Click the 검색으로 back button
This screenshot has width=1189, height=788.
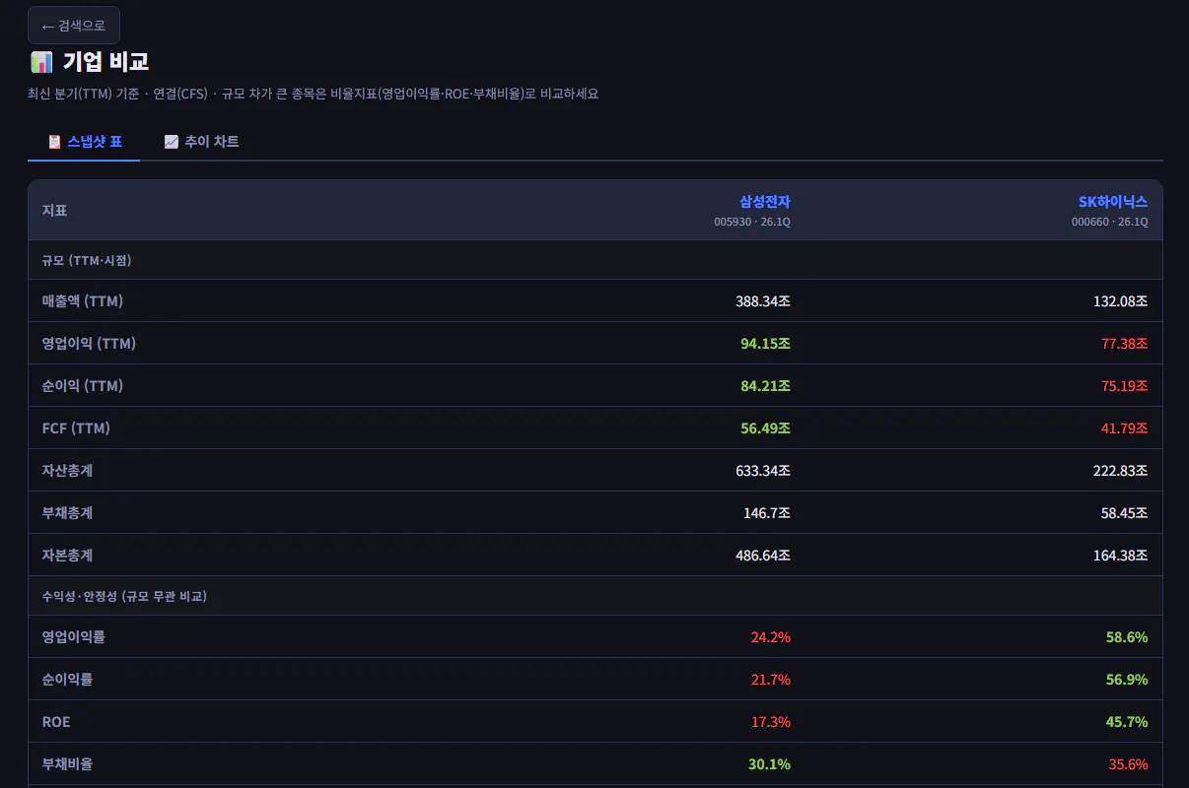tap(74, 26)
